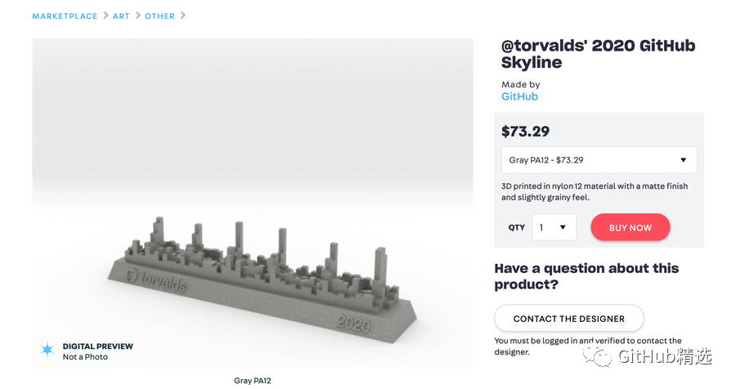Click the BUY NOW button
The height and width of the screenshot is (389, 736).
(x=631, y=227)
